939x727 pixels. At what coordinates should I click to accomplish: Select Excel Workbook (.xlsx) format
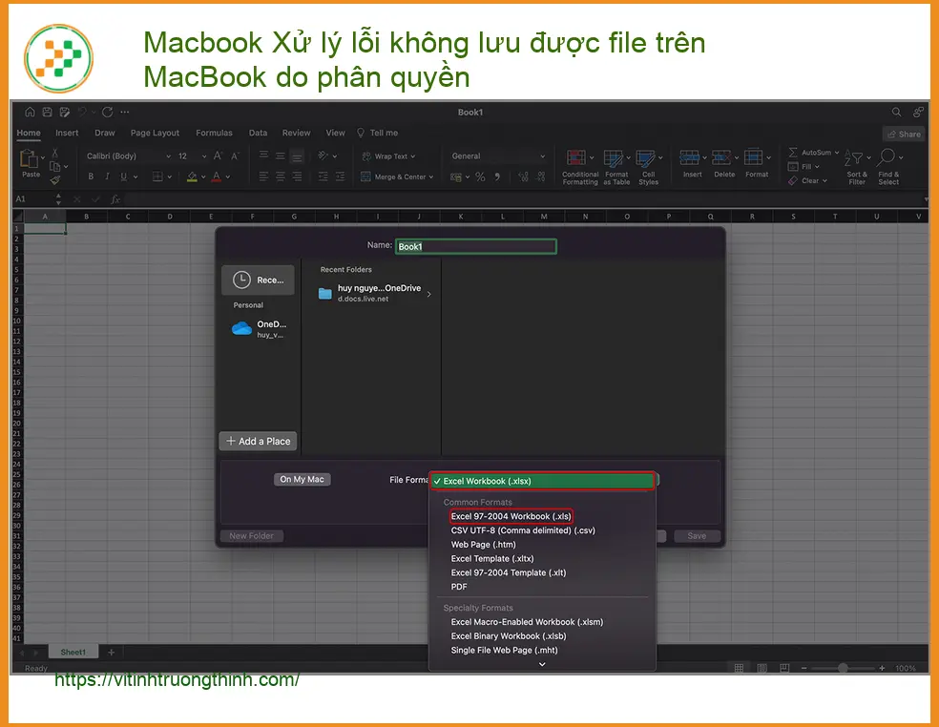543,481
